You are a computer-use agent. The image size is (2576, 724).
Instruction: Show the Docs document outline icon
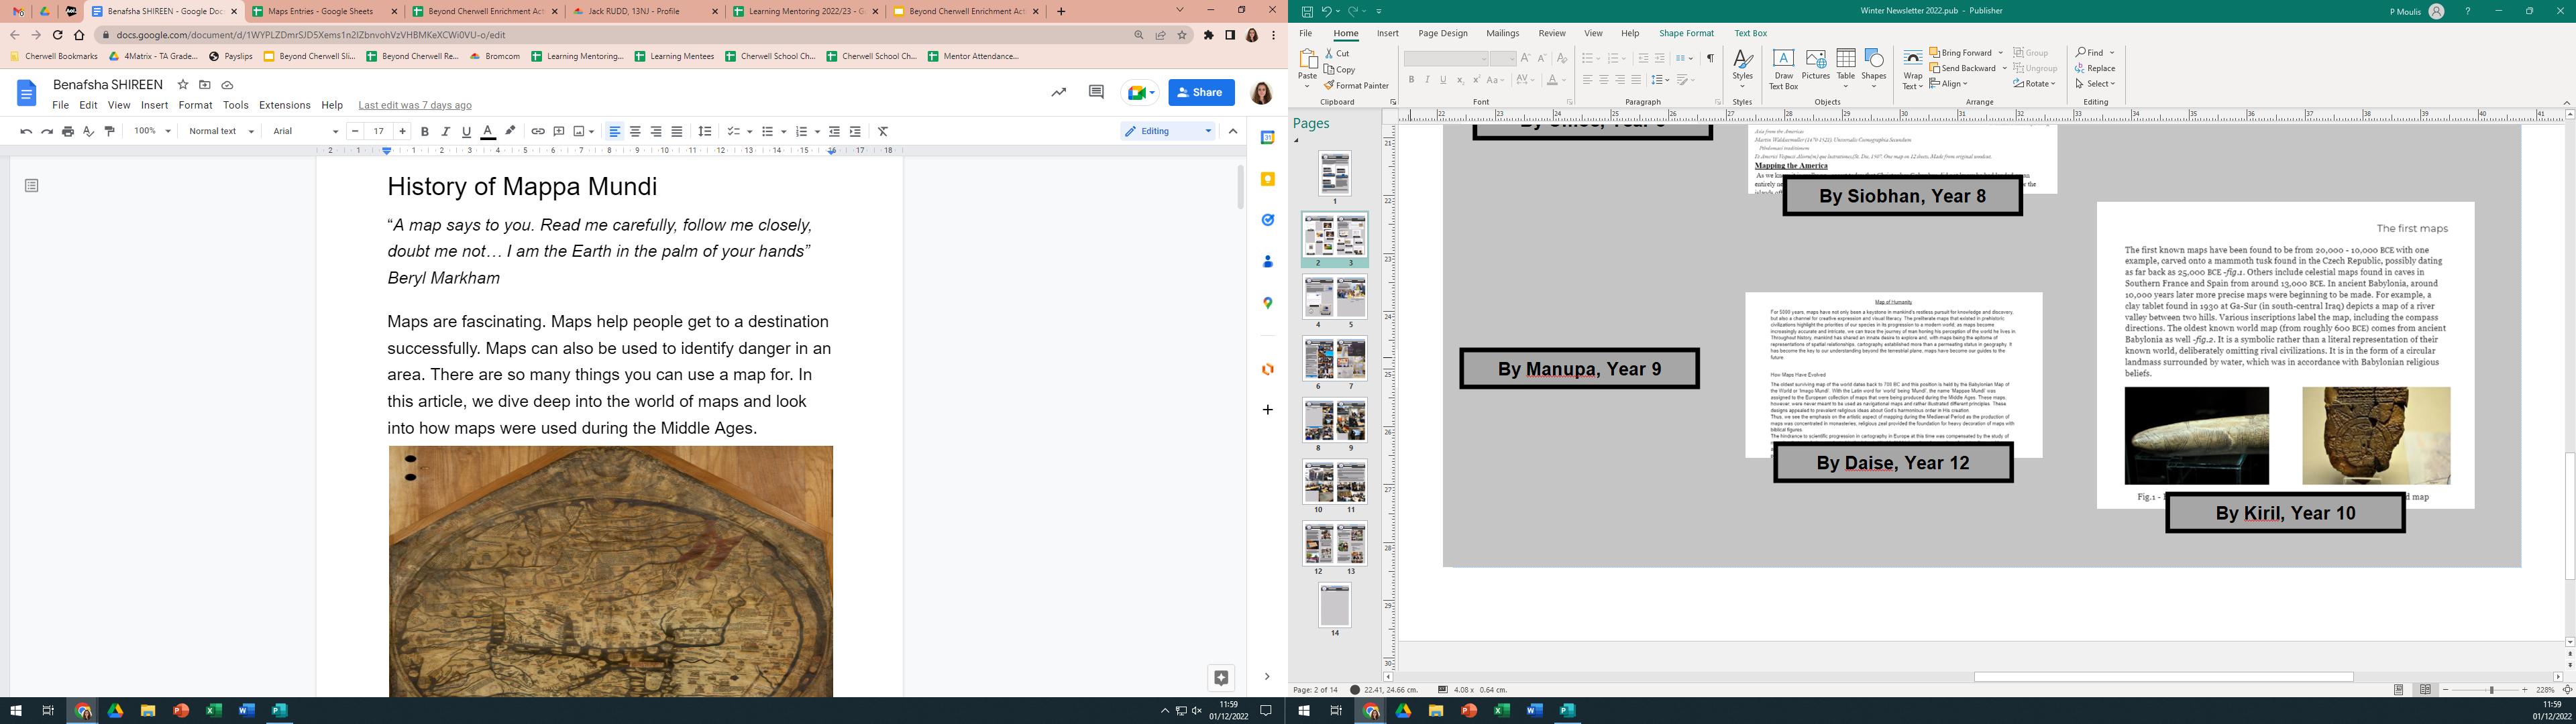[32, 186]
